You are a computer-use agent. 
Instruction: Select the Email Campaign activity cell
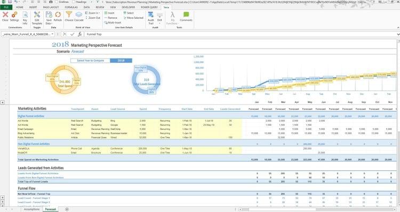click(x=26, y=129)
